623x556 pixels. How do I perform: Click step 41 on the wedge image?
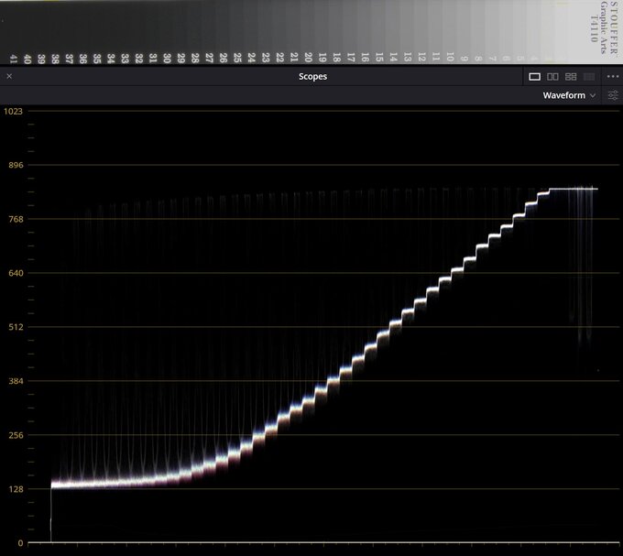click(14, 59)
